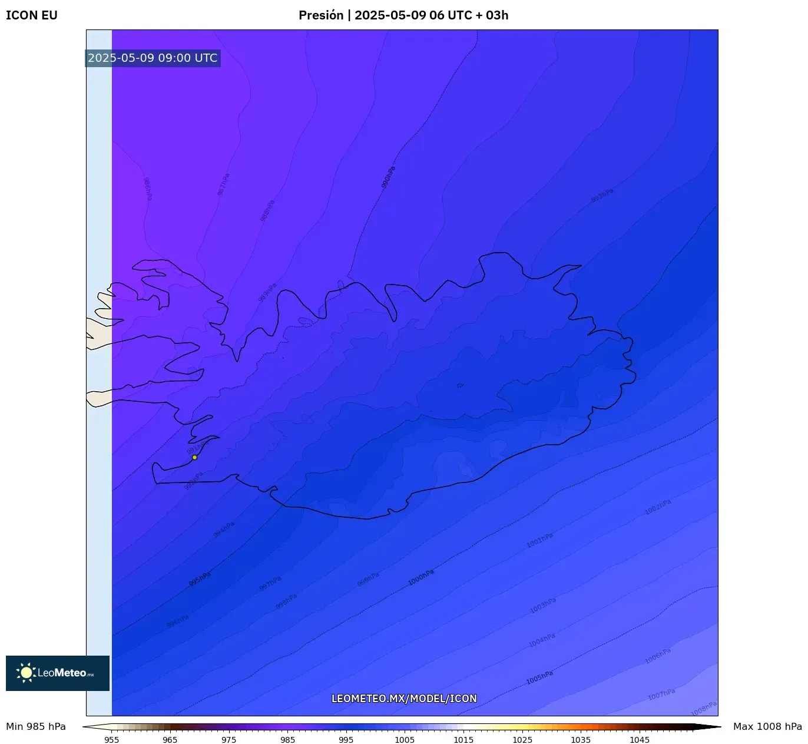Click the 995 color scale label
Viewport: 808px width, 744px height.
(x=346, y=740)
